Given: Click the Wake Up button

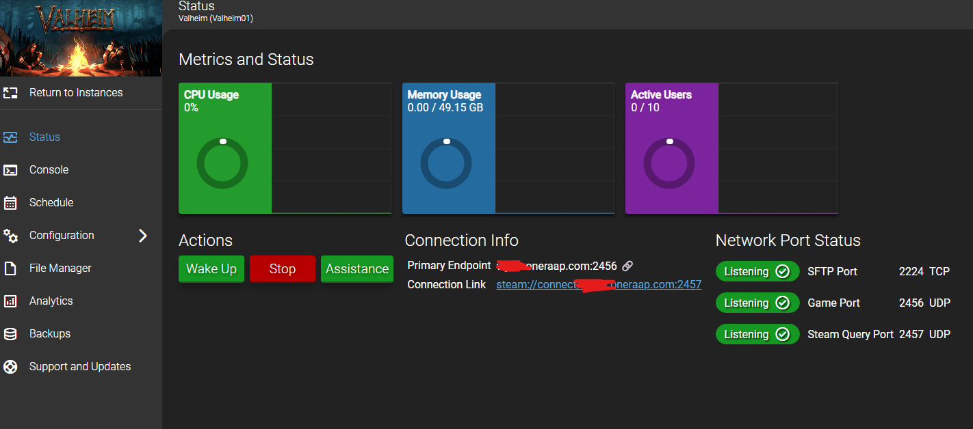Looking at the screenshot, I should click(211, 269).
